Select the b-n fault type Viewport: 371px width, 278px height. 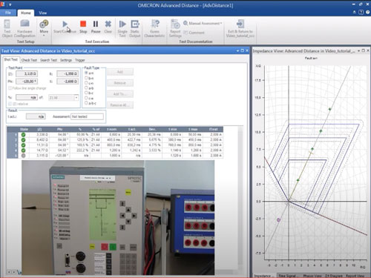click(86, 78)
